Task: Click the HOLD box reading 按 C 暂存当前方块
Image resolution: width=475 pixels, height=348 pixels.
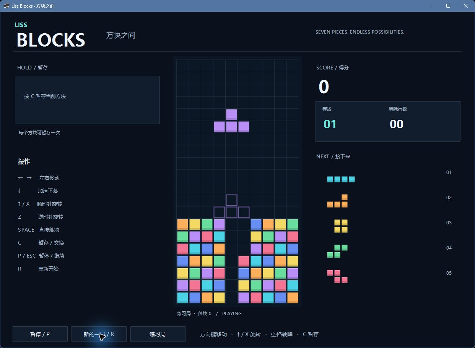Action: click(87, 100)
